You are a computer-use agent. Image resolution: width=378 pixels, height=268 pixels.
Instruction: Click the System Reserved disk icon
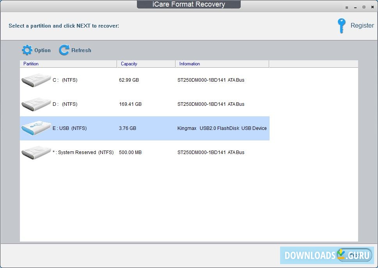point(36,152)
